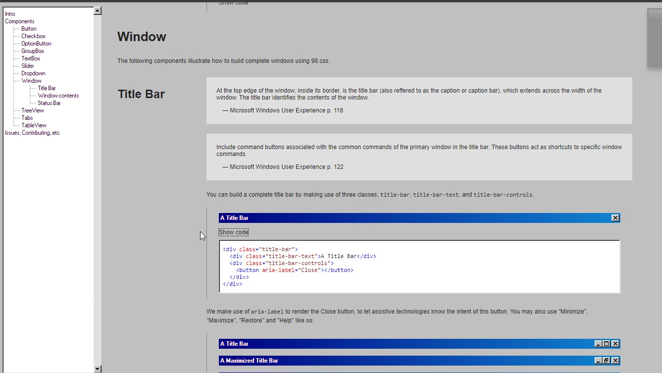Click the sidebar scroll down arrow
The width and height of the screenshot is (662, 373).
[x=98, y=369]
